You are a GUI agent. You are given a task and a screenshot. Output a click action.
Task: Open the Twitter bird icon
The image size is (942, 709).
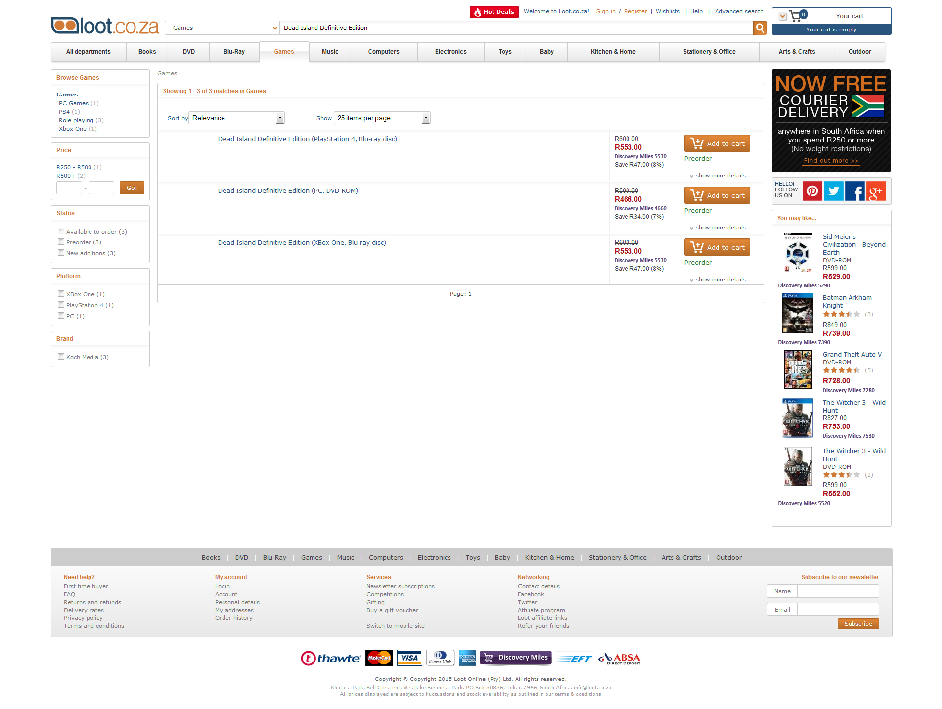tap(833, 191)
